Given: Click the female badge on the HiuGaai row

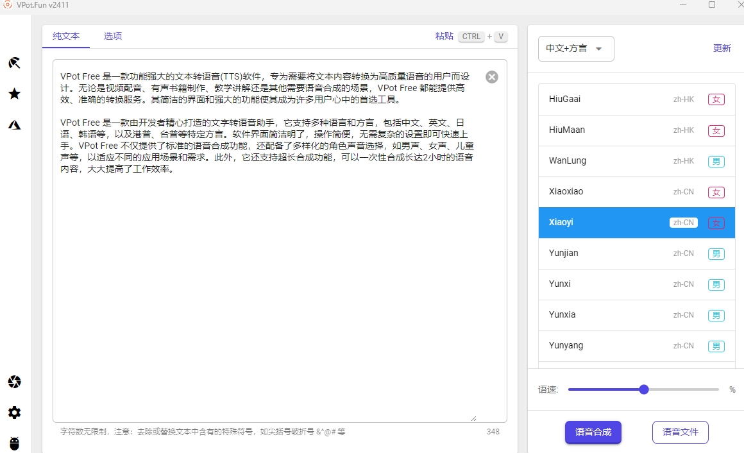Looking at the screenshot, I should [x=716, y=99].
